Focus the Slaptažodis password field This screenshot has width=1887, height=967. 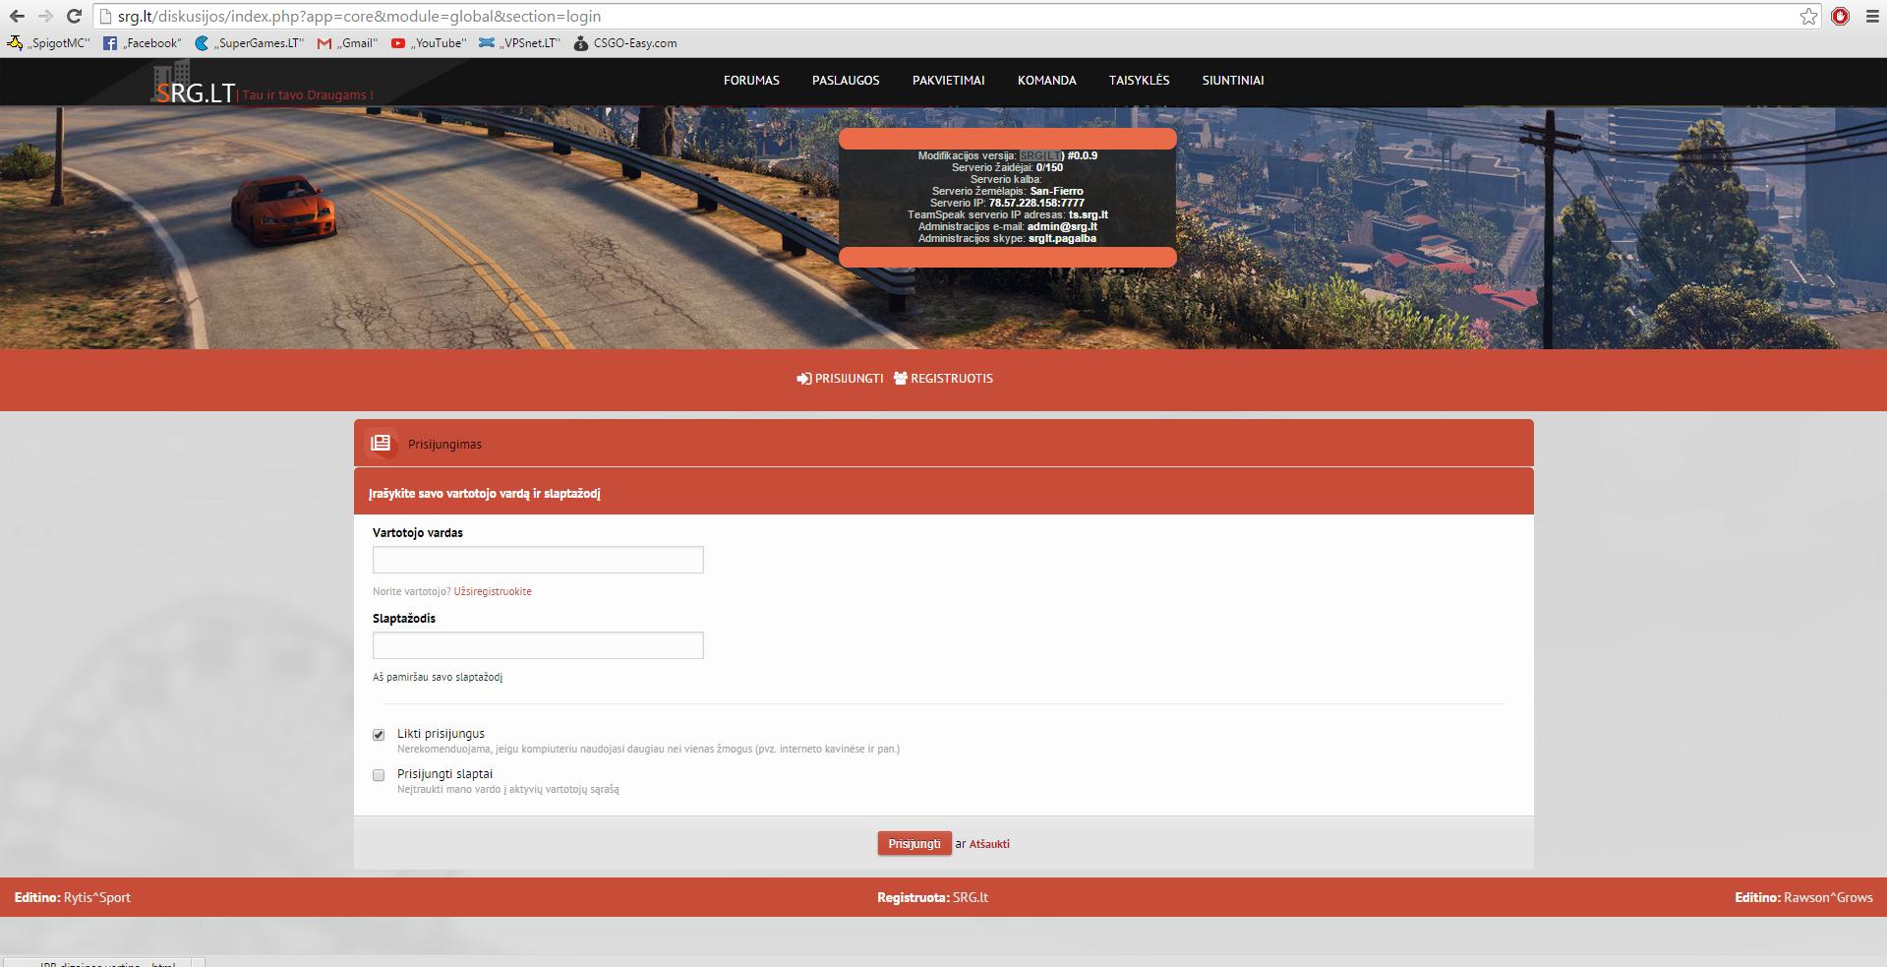[x=538, y=645]
